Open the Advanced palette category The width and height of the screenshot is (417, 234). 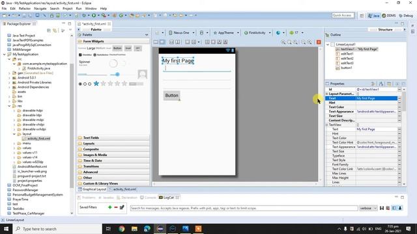pos(113,172)
